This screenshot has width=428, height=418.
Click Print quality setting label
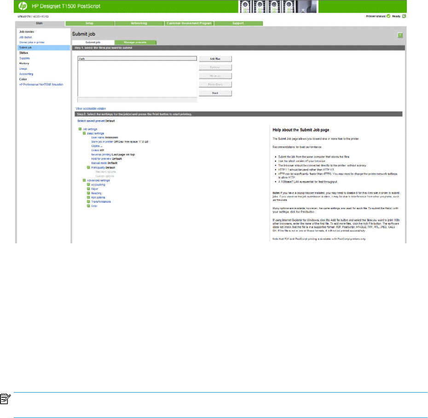tap(98, 168)
